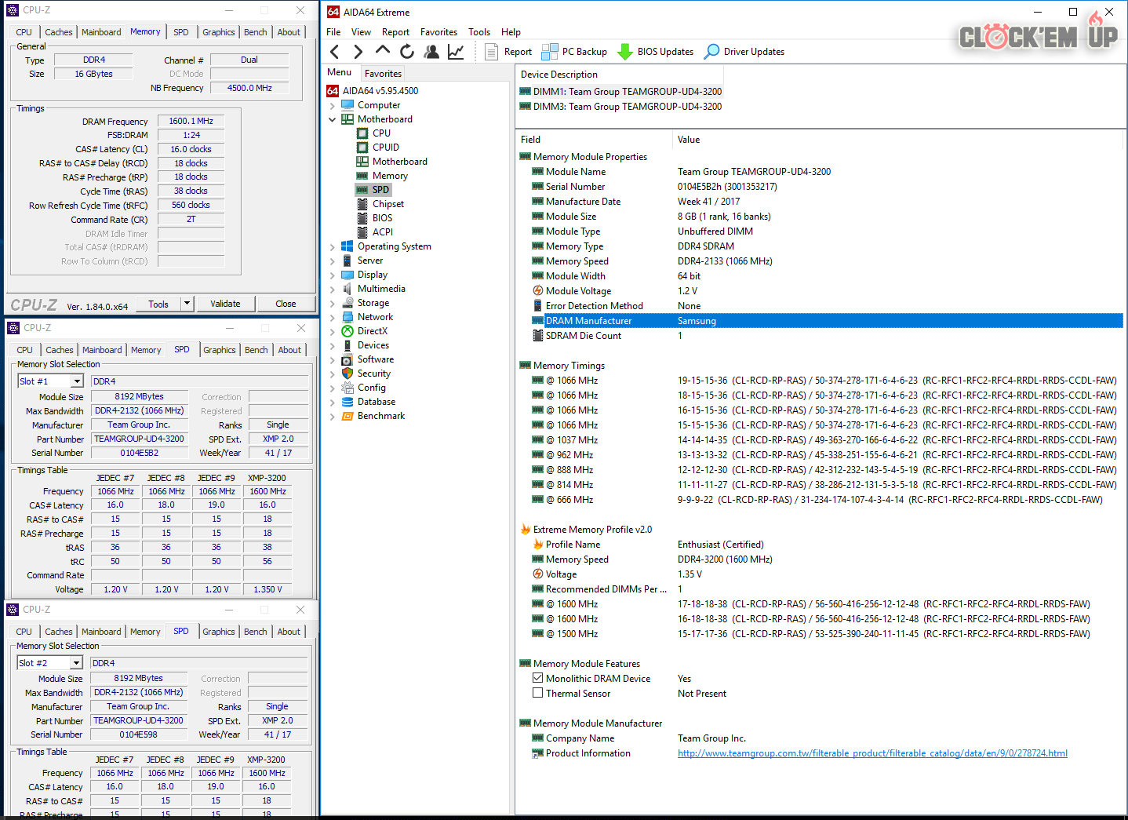Open Driver Updates from toolbar
Viewport: 1128px width, 820px height.
744,52
